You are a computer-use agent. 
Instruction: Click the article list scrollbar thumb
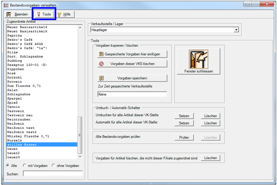coord(80,135)
